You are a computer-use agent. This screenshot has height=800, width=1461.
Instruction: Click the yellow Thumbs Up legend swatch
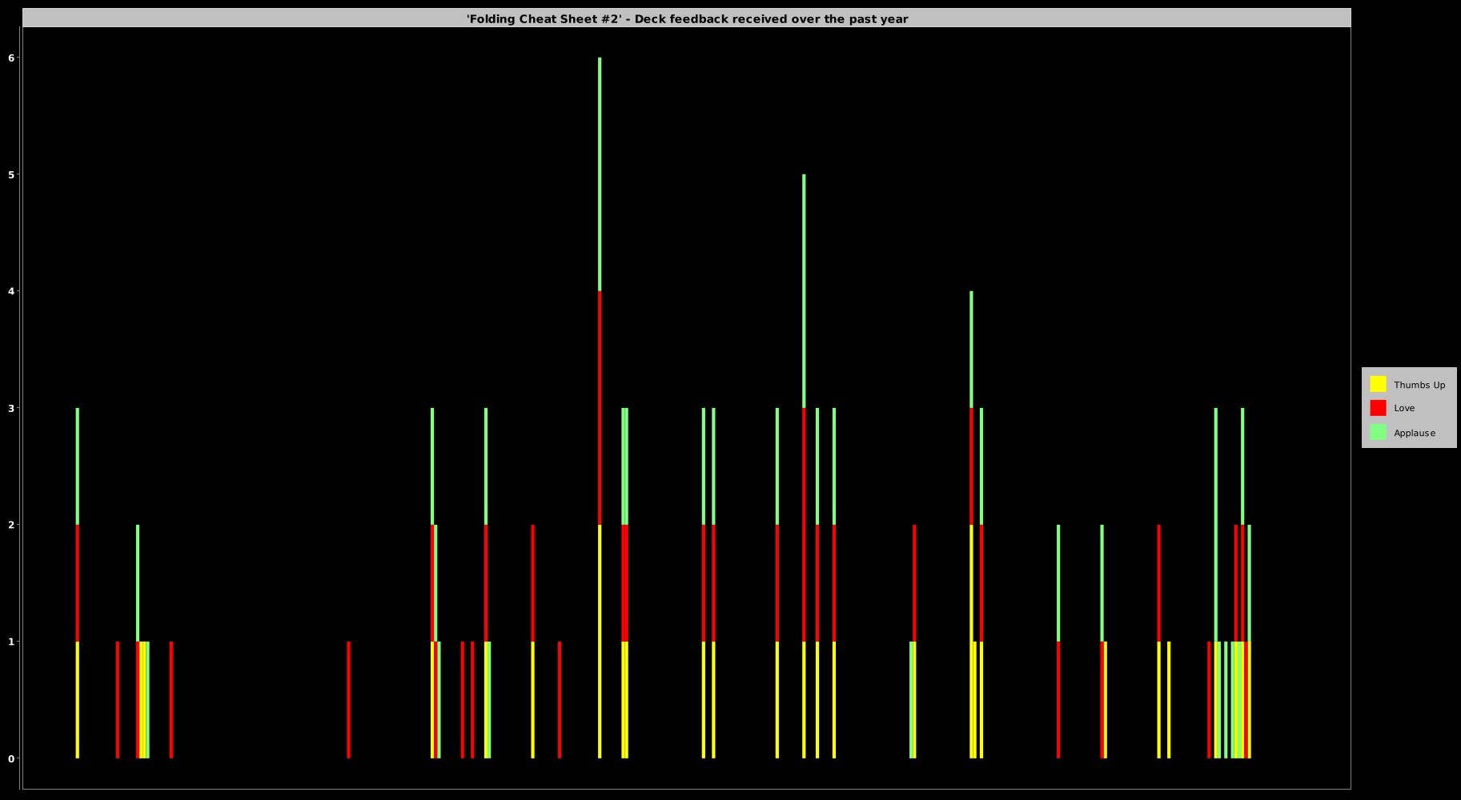point(1378,384)
